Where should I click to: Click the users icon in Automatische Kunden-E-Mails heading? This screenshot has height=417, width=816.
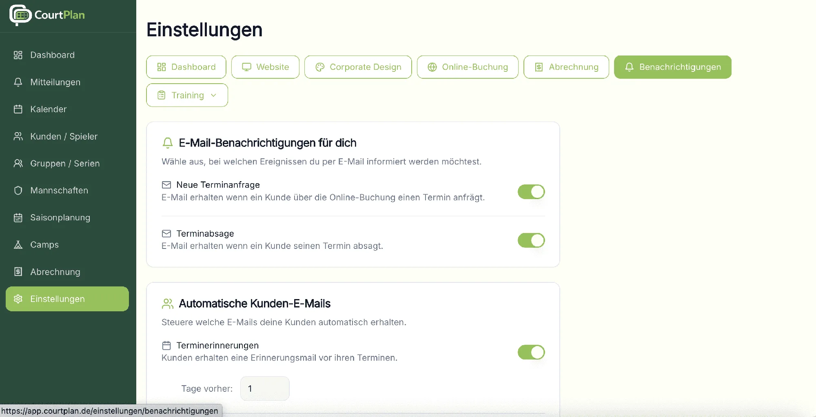167,304
